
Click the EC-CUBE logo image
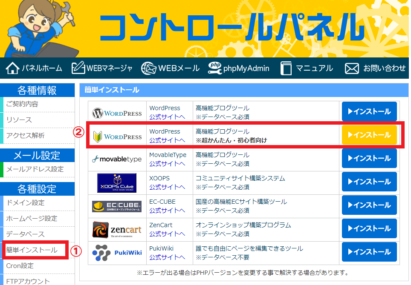coord(117,206)
